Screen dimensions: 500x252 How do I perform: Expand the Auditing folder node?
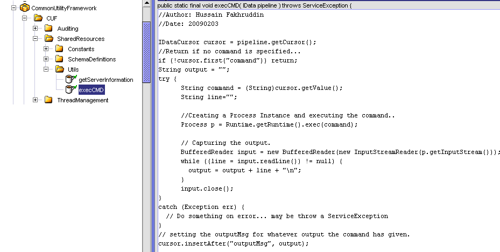pyautogui.click(x=35, y=29)
